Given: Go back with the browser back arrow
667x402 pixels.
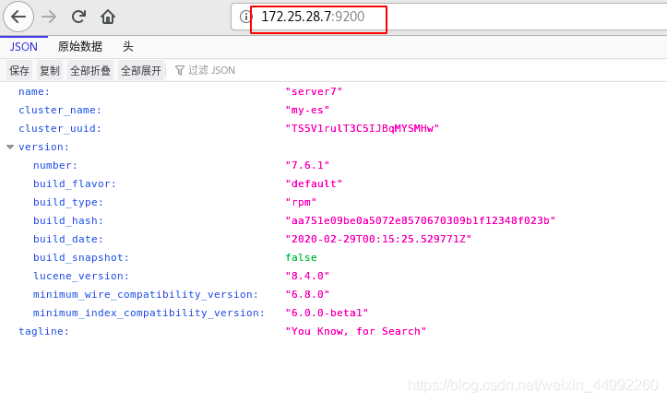Looking at the screenshot, I should [x=18, y=17].
